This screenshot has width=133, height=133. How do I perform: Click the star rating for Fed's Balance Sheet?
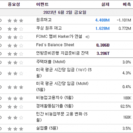15,45
